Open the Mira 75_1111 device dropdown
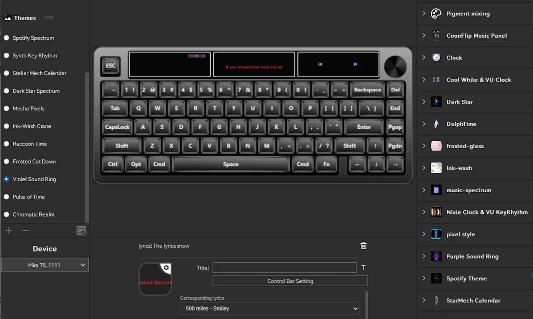 coord(45,265)
